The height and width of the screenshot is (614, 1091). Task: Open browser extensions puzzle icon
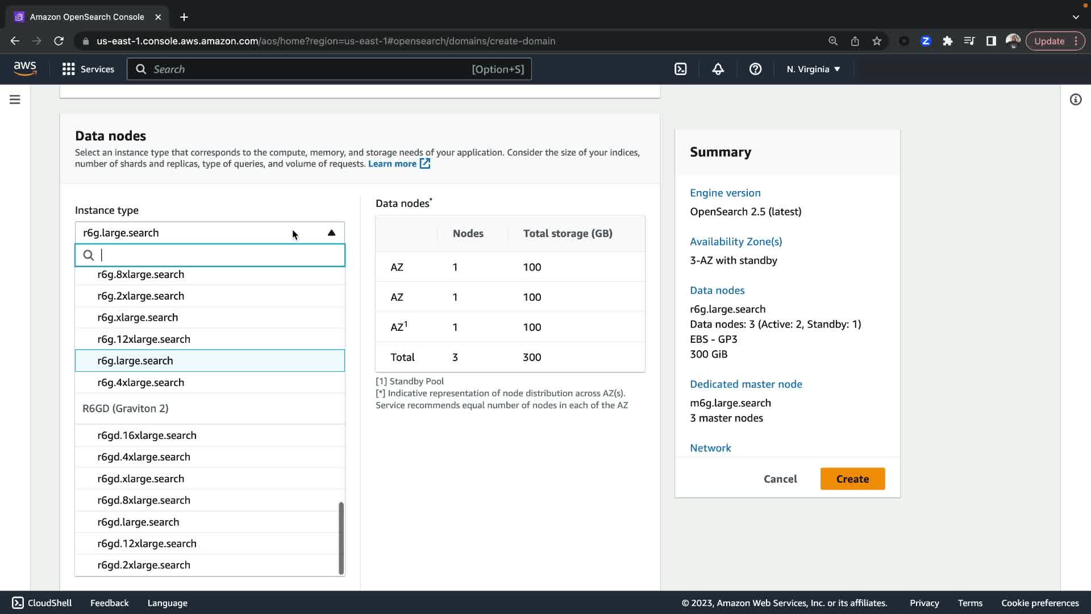pyautogui.click(x=947, y=41)
